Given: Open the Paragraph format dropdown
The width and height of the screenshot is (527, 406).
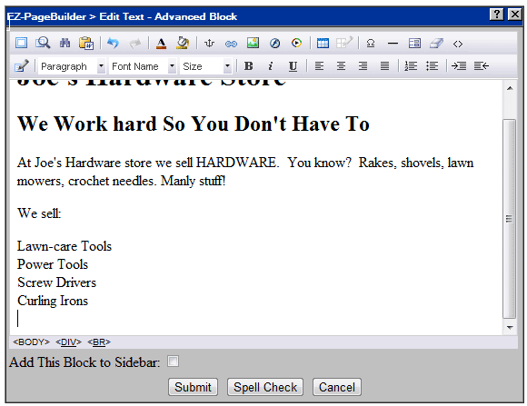Looking at the screenshot, I should click(72, 66).
